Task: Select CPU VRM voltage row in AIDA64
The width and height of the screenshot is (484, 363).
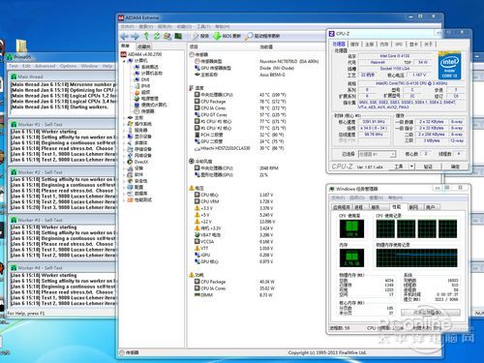Action: (x=234, y=201)
